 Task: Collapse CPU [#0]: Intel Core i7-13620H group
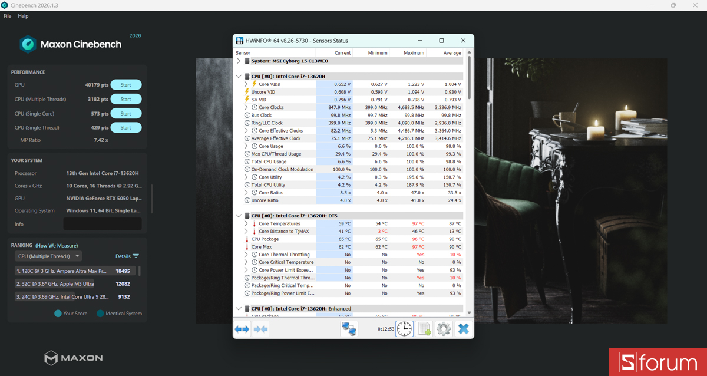coord(239,77)
